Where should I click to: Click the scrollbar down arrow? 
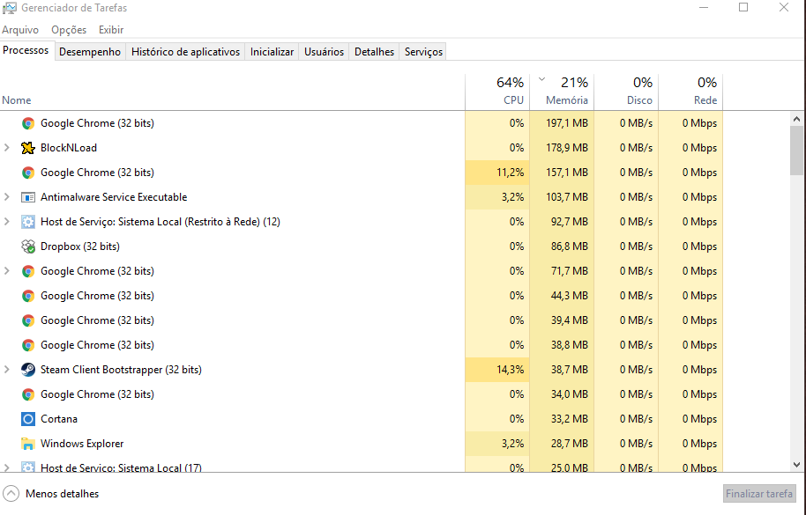797,465
